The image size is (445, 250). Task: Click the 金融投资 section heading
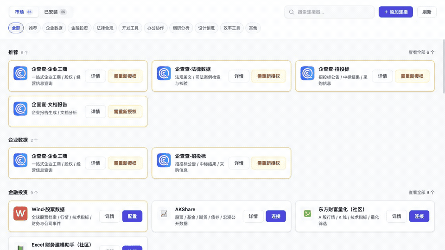pos(18,193)
